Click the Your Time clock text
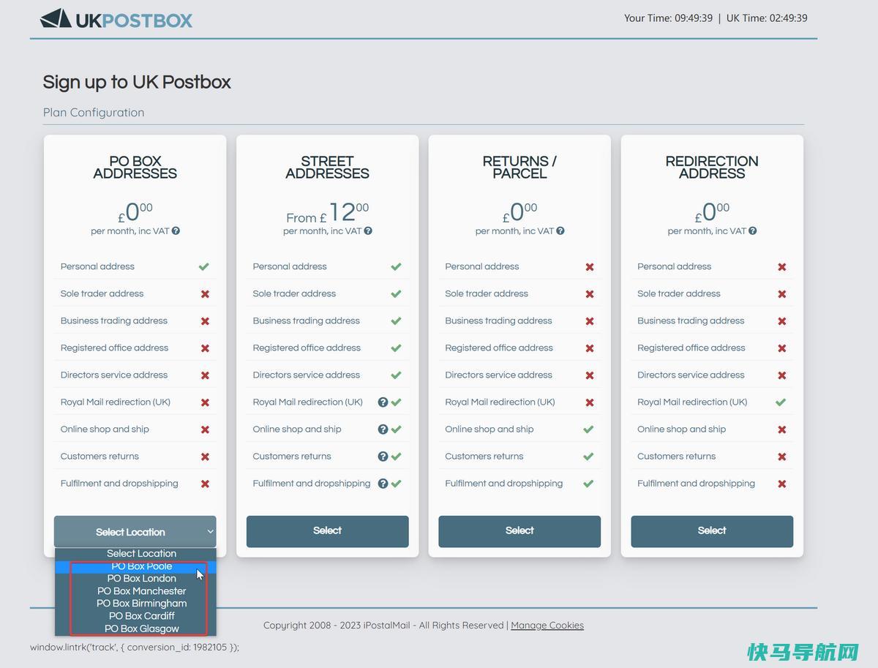This screenshot has width=878, height=668. (668, 18)
